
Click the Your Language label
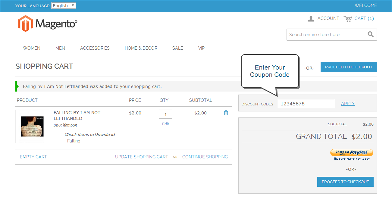pos(33,6)
